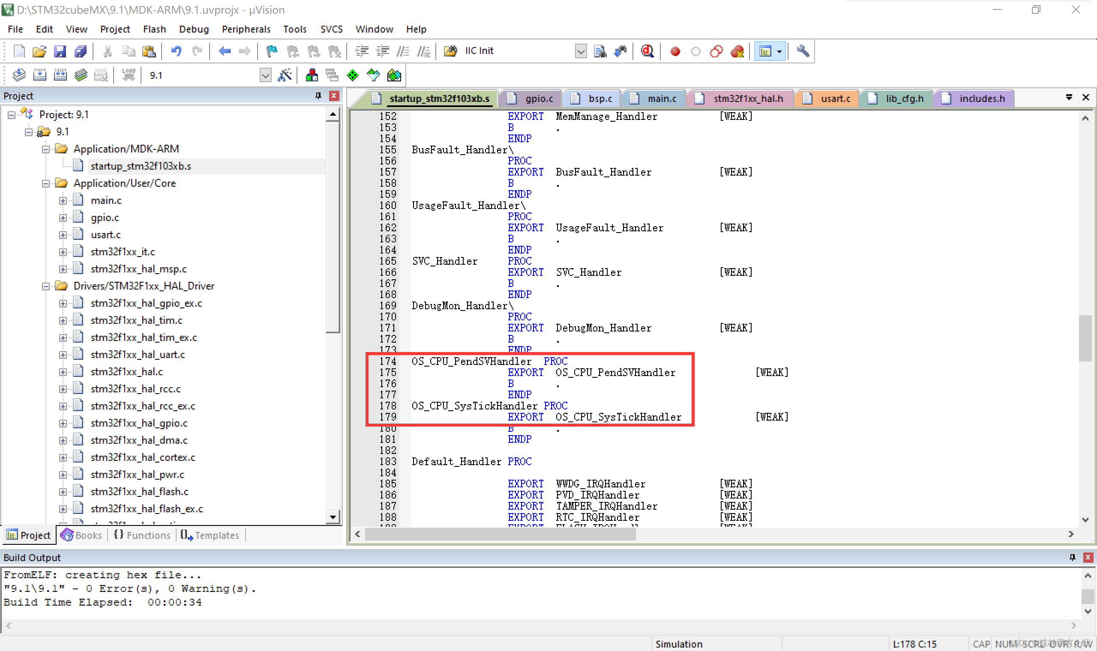Toggle bookmark with blue flag icon

[272, 51]
